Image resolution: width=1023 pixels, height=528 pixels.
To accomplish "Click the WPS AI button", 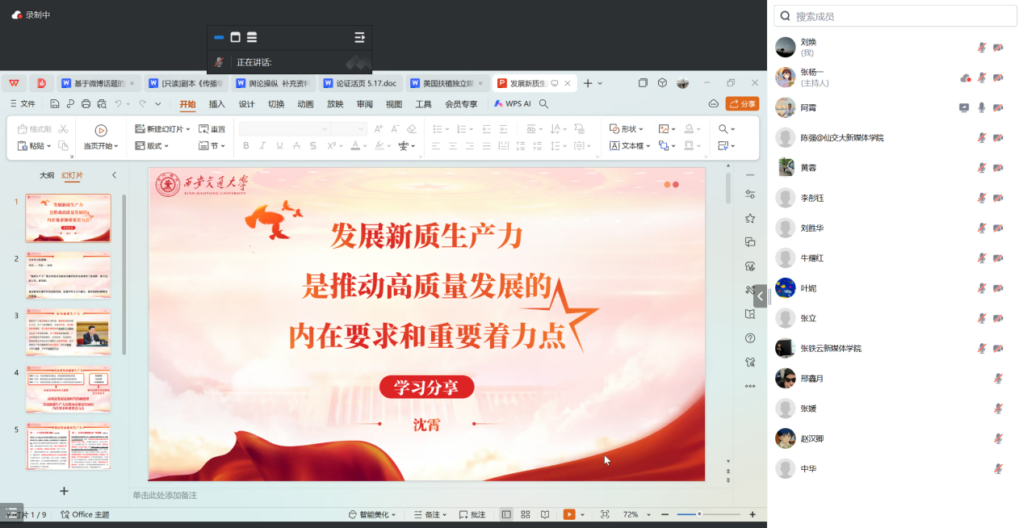I will (513, 104).
